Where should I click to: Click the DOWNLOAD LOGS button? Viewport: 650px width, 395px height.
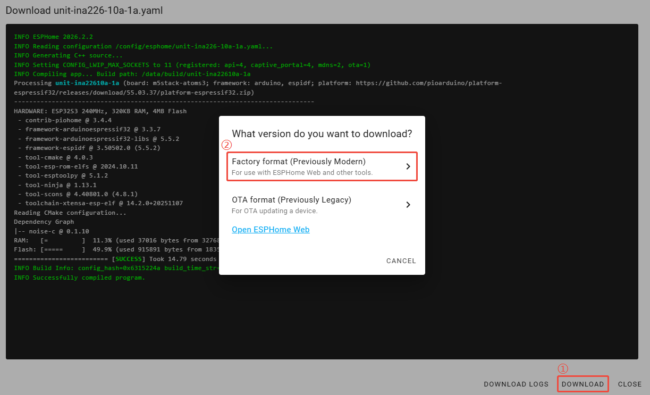[x=516, y=384]
